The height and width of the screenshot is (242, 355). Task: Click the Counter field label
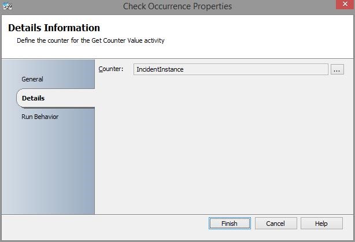coord(111,69)
